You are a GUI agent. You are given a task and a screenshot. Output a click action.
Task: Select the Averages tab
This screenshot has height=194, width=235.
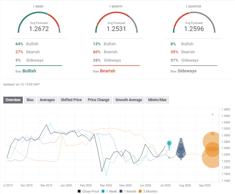point(47,100)
